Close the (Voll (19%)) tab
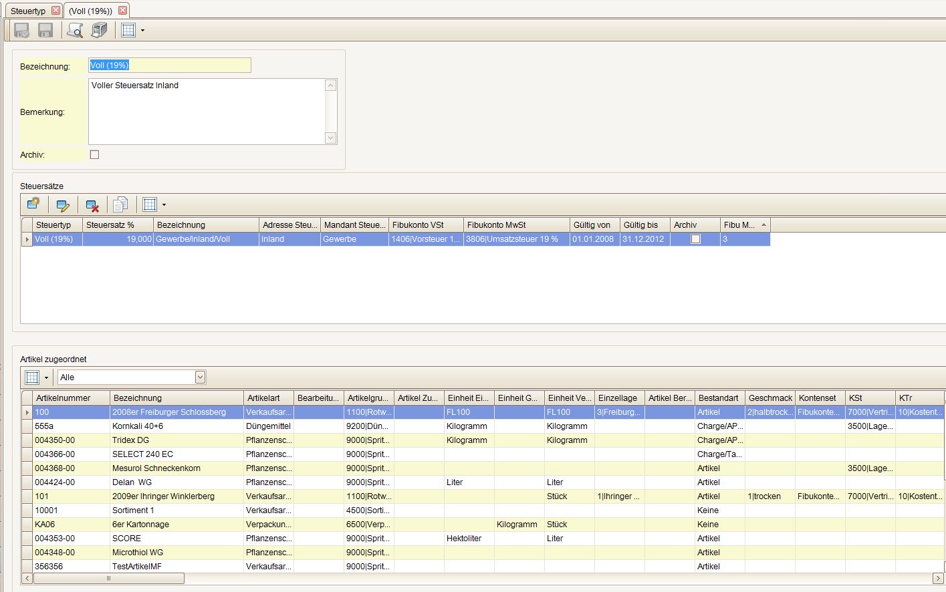946x592 pixels. tap(122, 11)
